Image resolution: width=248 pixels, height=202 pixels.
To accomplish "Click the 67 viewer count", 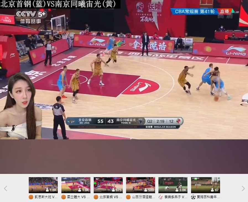I will [215, 190].
